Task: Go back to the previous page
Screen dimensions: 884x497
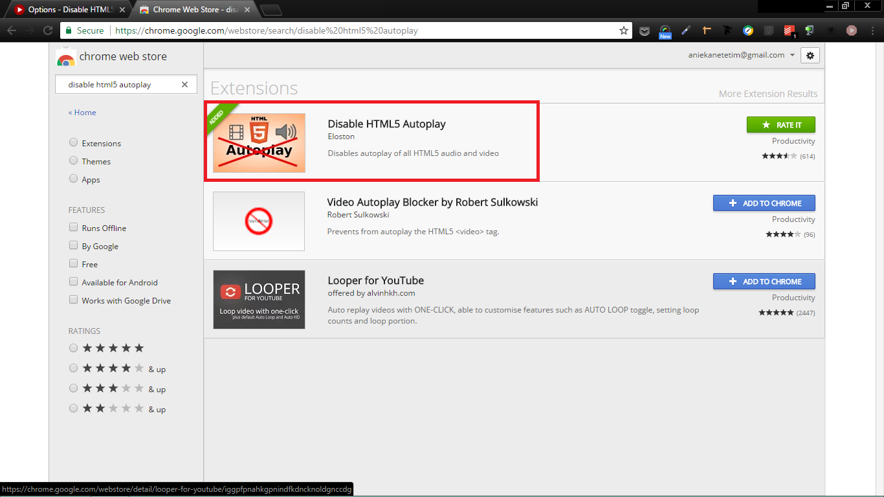Action: (x=12, y=30)
